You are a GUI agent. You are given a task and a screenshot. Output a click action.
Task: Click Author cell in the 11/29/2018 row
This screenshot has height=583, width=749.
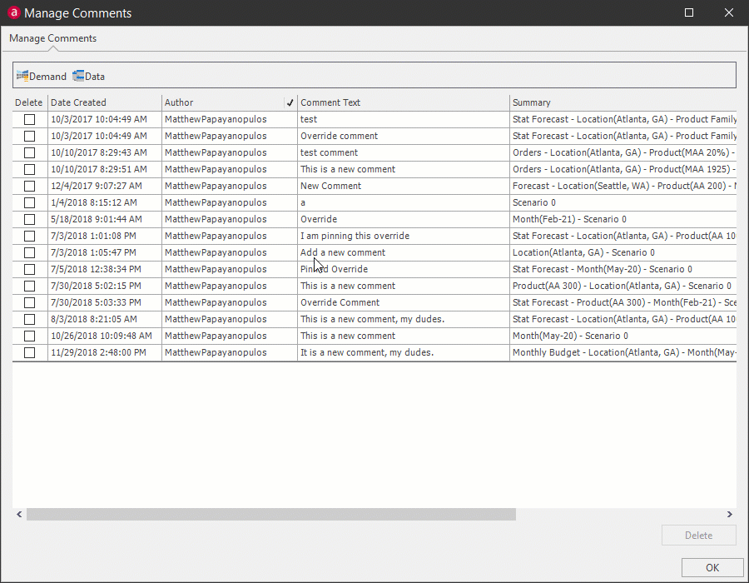click(230, 352)
